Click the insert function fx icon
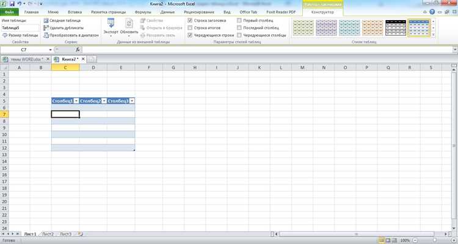Image resolution: width=458 pixels, height=244 pixels. (x=78, y=50)
